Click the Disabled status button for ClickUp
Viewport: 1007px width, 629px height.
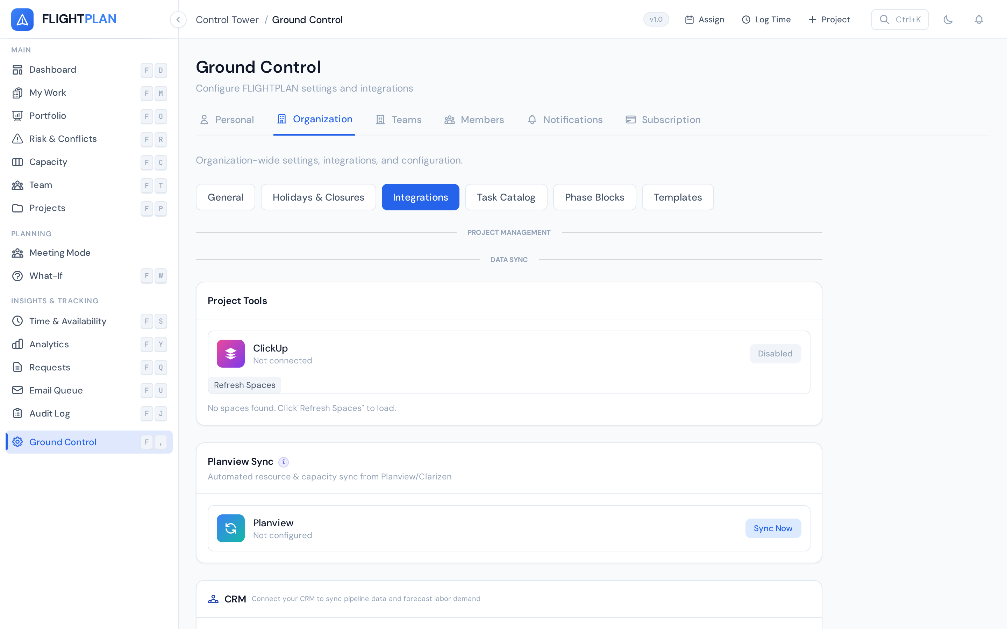[x=775, y=354]
